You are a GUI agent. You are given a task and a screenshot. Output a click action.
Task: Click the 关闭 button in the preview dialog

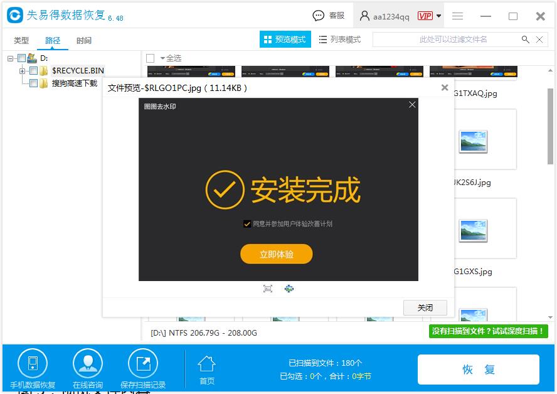[x=425, y=307]
